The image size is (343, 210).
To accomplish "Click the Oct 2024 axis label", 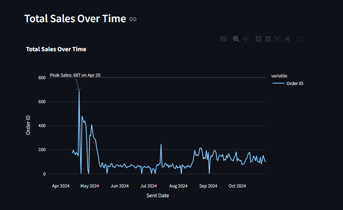I will 237,186.
